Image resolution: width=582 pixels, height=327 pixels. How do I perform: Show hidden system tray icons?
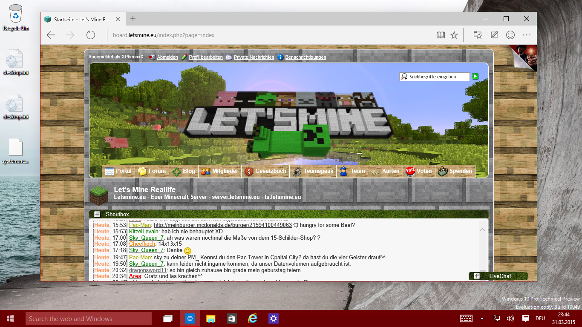(482, 318)
